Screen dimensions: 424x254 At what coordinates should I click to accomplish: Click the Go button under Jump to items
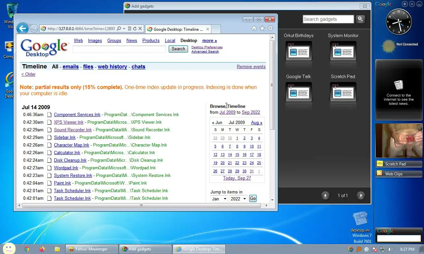253,198
